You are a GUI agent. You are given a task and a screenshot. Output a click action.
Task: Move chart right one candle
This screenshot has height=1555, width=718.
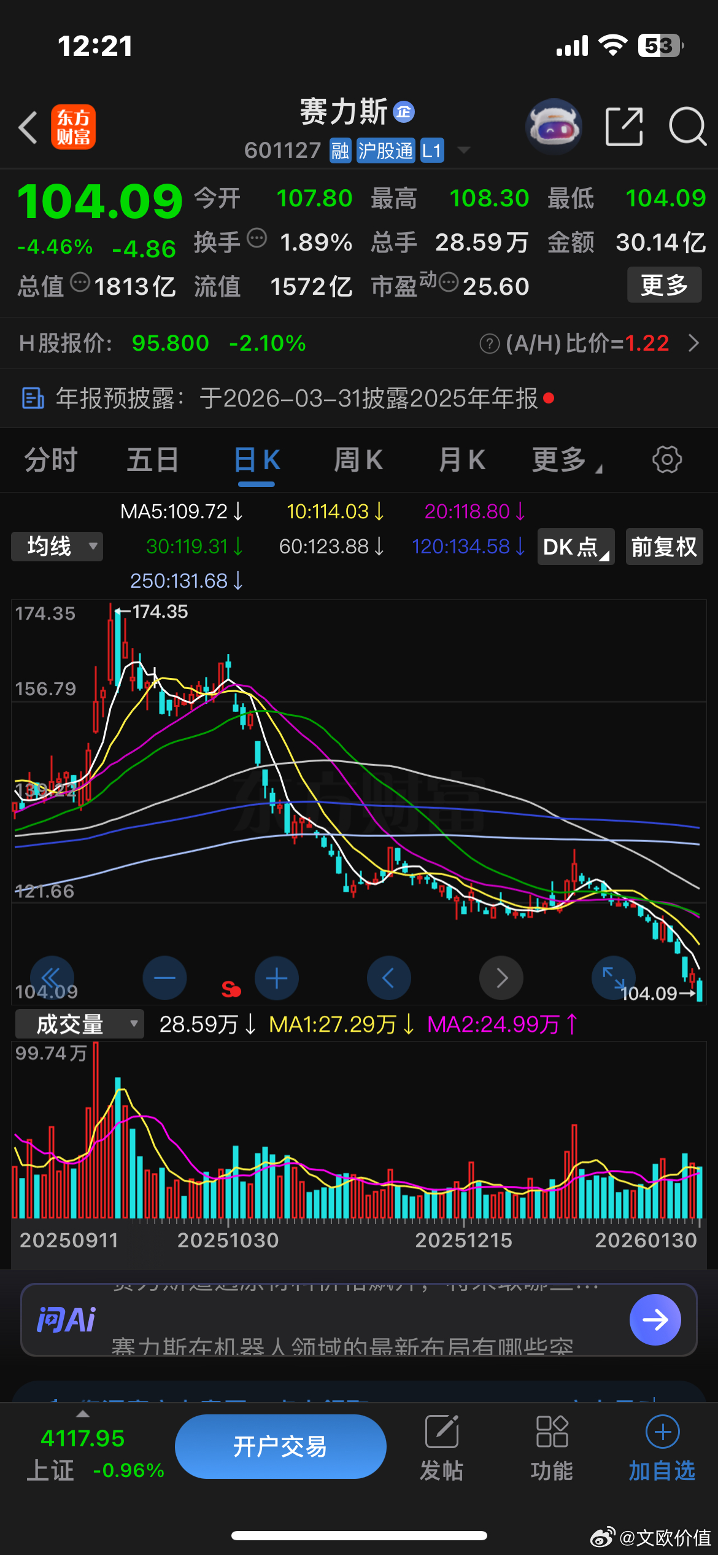pyautogui.click(x=501, y=978)
